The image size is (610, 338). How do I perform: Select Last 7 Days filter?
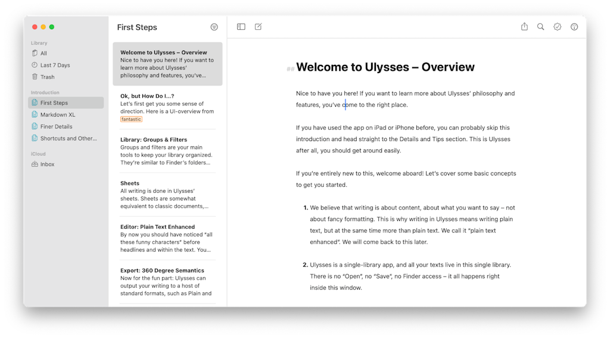click(x=66, y=65)
